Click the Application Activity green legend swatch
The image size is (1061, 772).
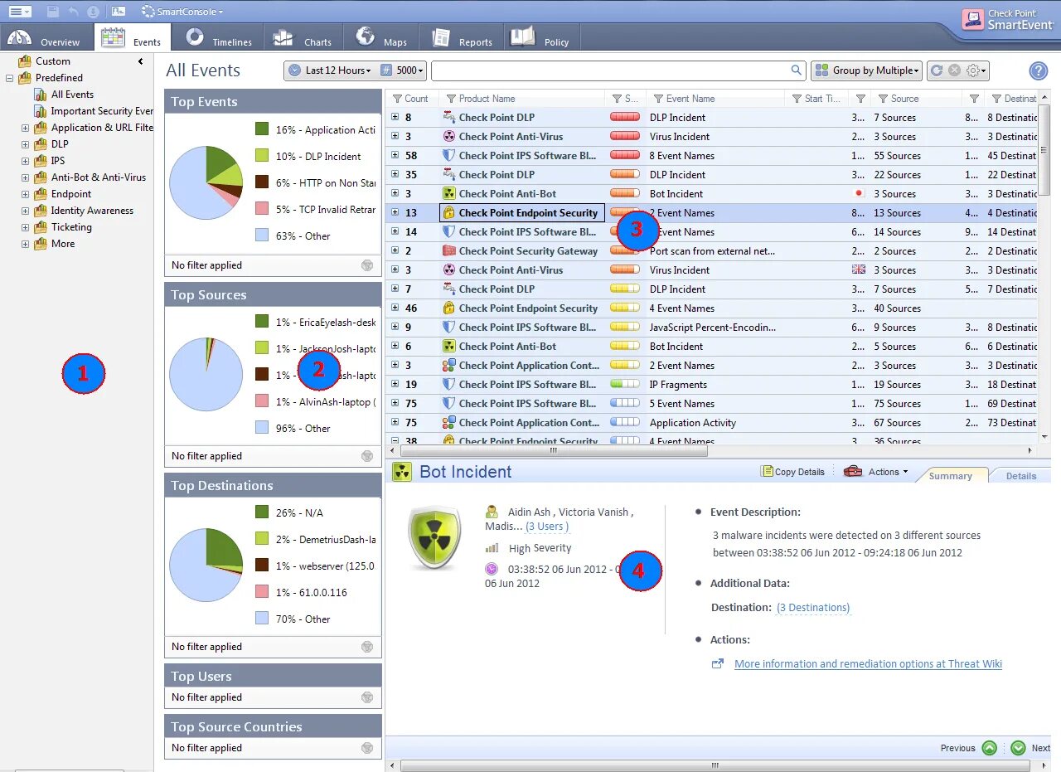pos(262,129)
